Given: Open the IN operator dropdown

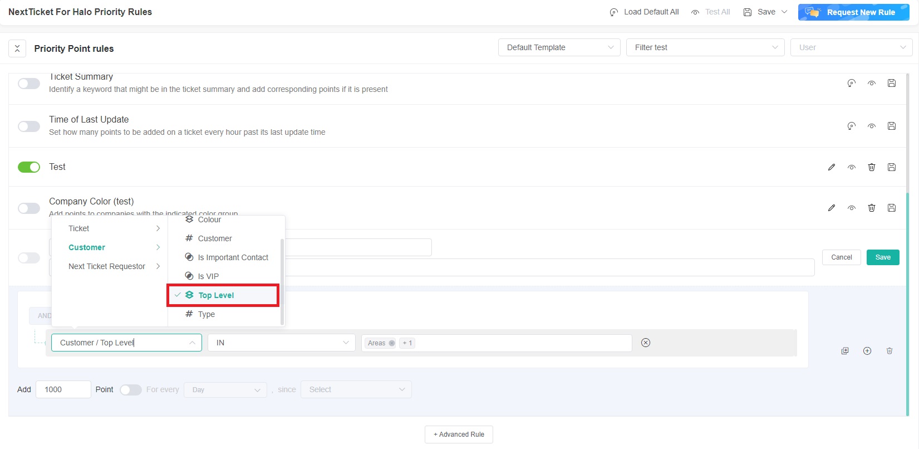Looking at the screenshot, I should (x=282, y=343).
